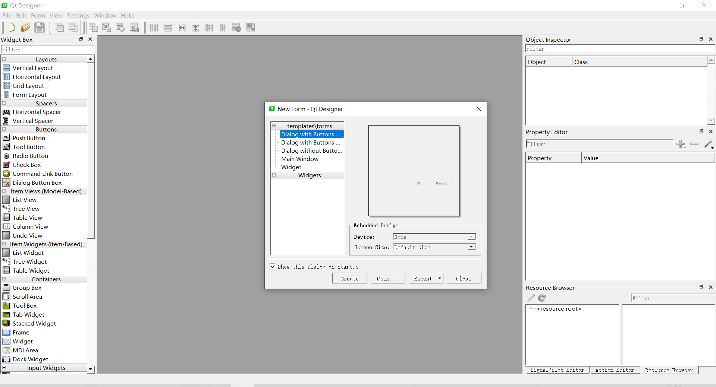Click the Open... button in New Form
The height and width of the screenshot is (387, 716).
click(x=387, y=278)
